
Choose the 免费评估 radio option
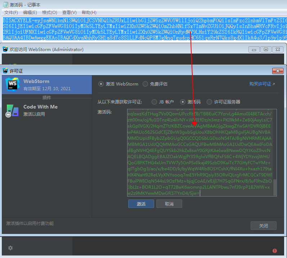click(x=145, y=84)
